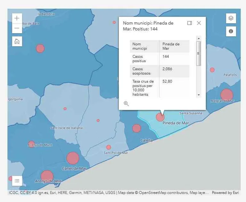The height and width of the screenshot is (202, 246).
Task: Zoom out the map with minus button
Action: [17, 28]
